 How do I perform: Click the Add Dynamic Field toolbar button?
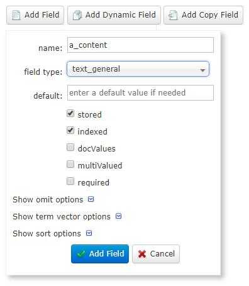[x=114, y=15]
